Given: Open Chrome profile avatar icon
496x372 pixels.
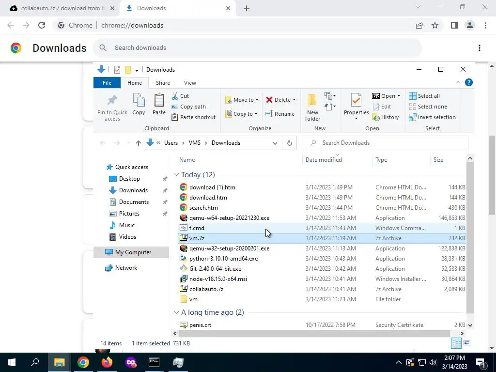Looking at the screenshot, I should [x=470, y=25].
